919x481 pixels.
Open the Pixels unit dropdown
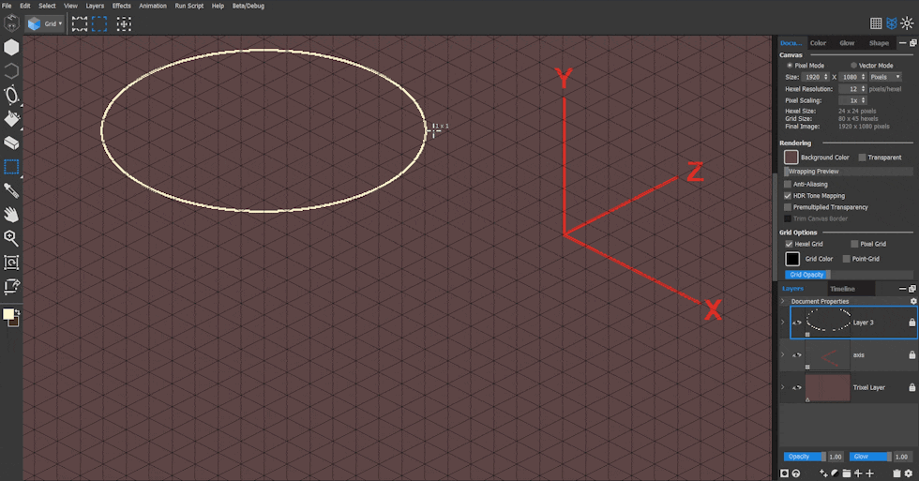[884, 77]
